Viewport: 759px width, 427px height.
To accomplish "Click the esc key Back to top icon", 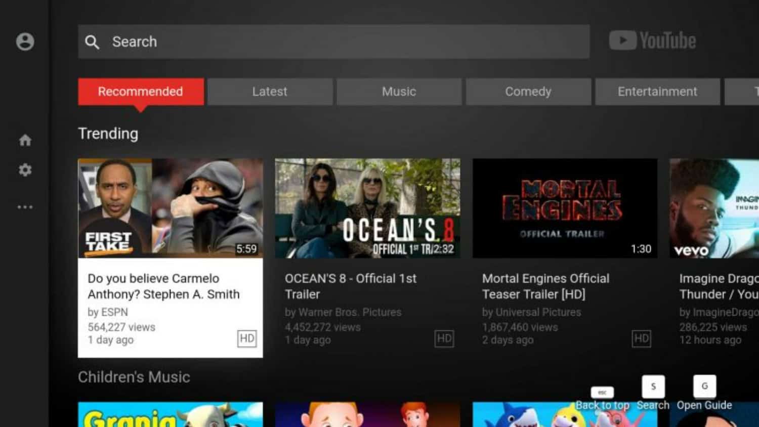I will 602,393.
